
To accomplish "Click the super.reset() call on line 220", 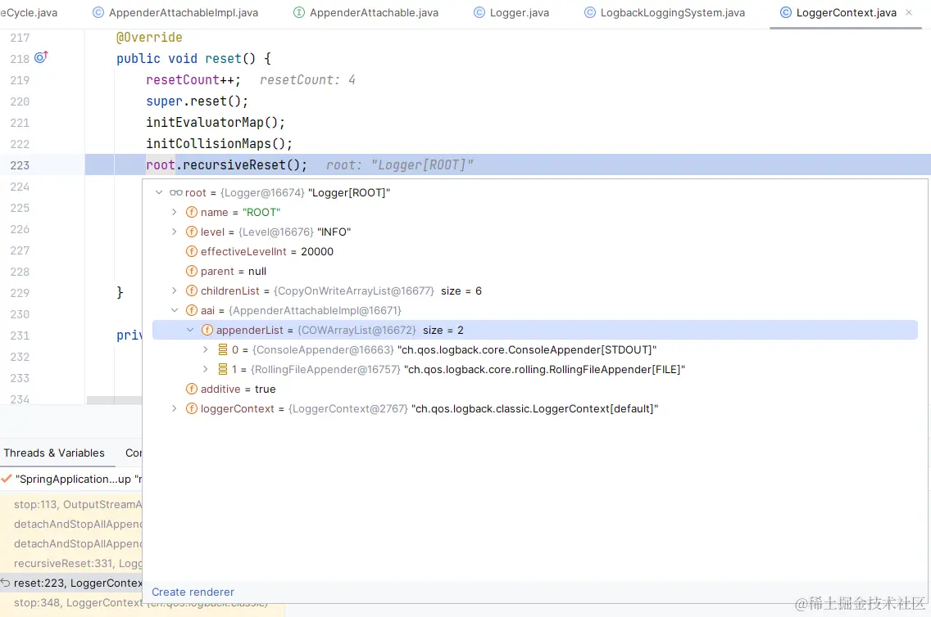I will click(198, 101).
